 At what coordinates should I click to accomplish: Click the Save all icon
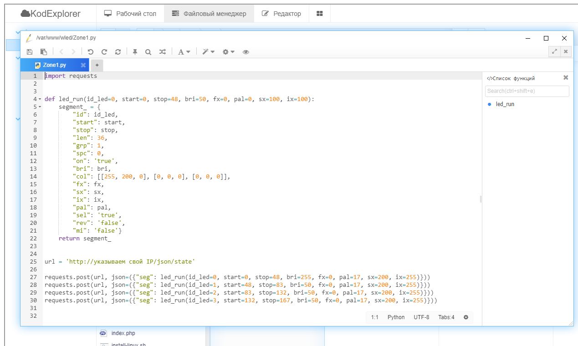(44, 52)
